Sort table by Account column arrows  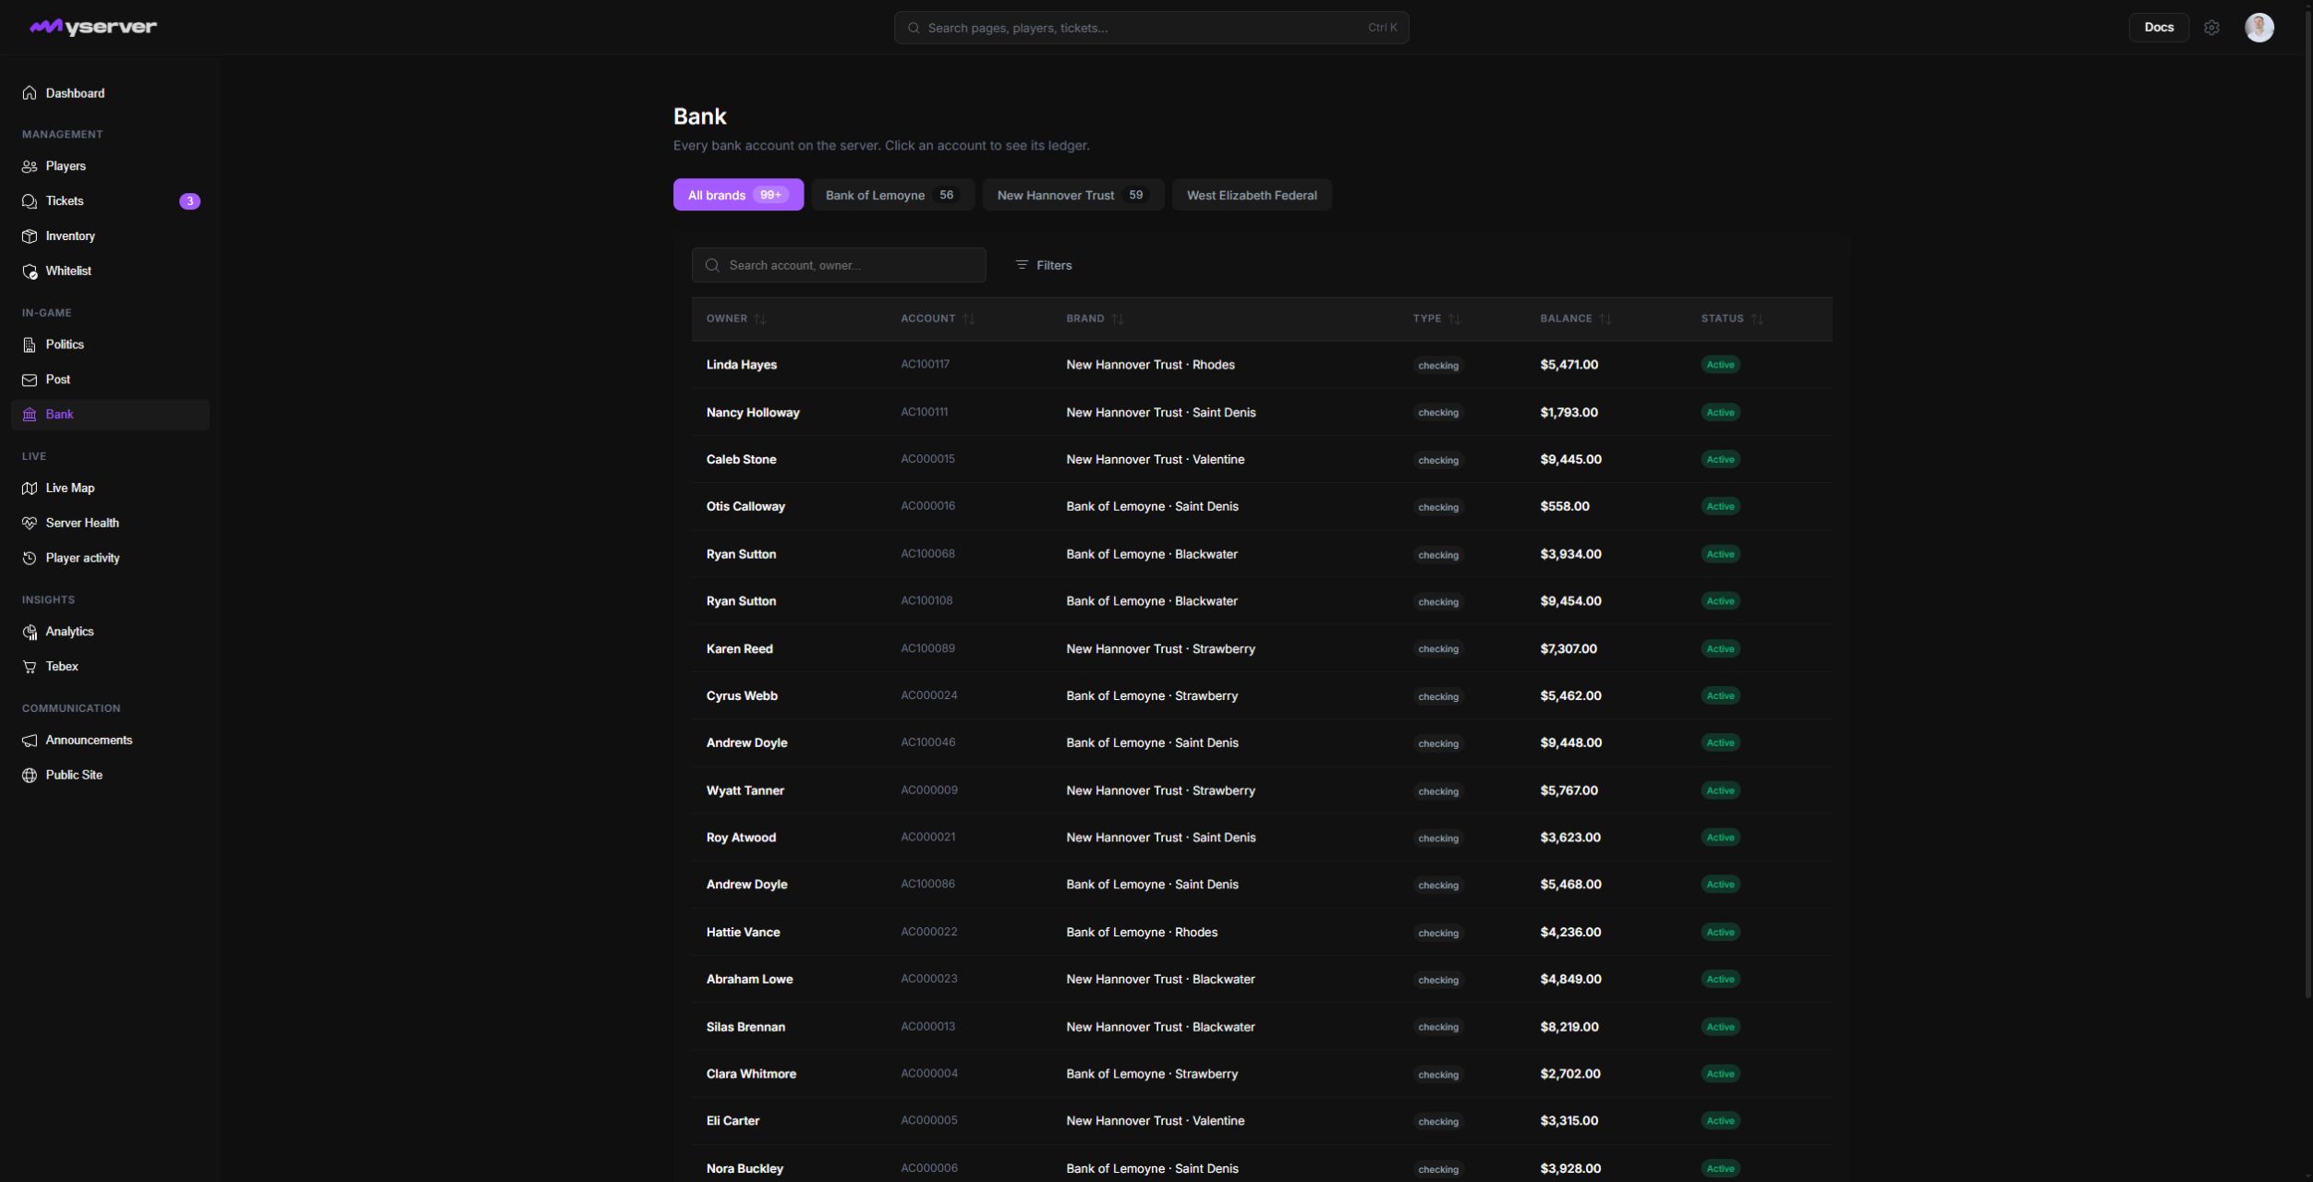[x=968, y=319]
